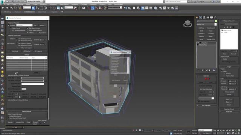Click Element Background color swatch
This screenshot has width=241, height=135.
pos(24,89)
